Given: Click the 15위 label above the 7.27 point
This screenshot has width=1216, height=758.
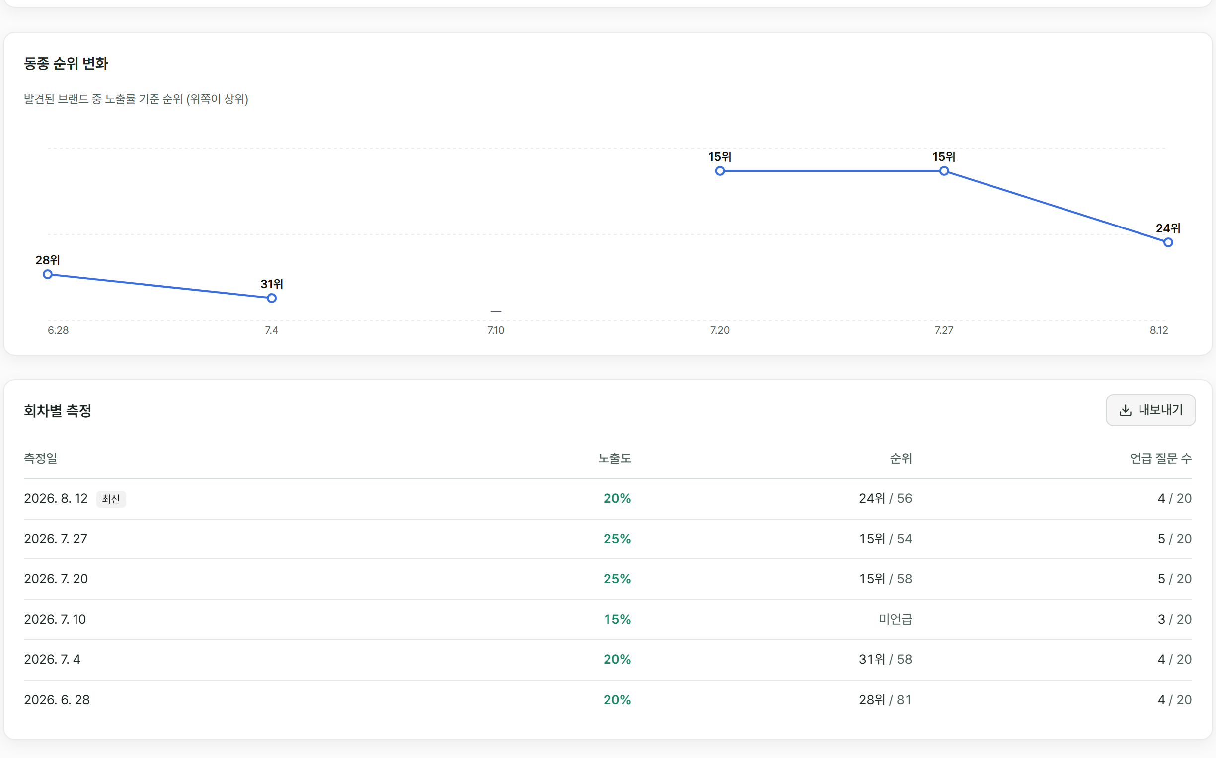Looking at the screenshot, I should click(944, 157).
